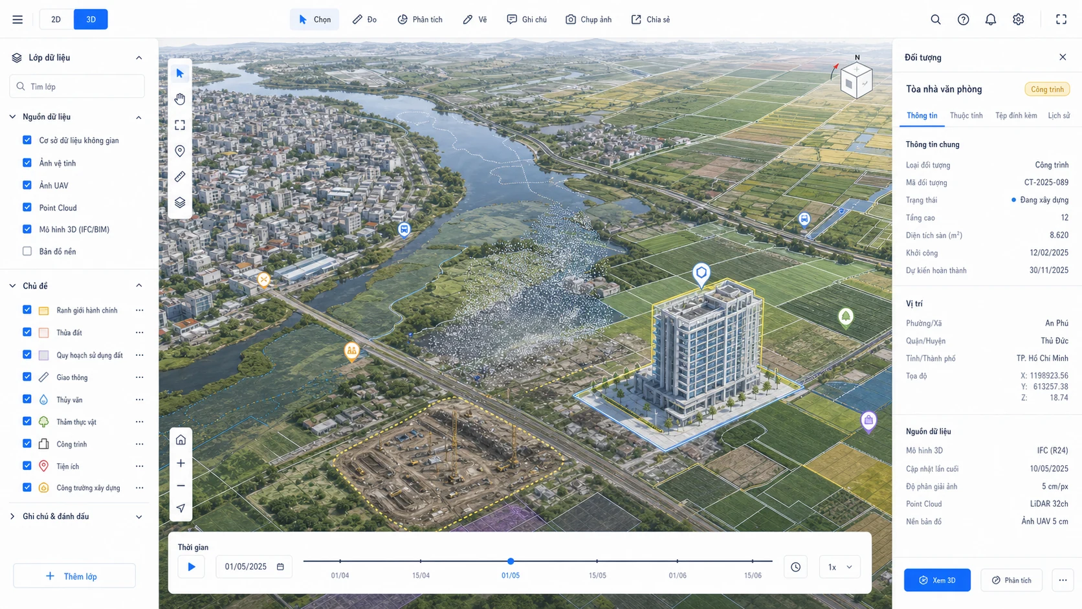Click the orange people marker on the map

[x=351, y=351]
